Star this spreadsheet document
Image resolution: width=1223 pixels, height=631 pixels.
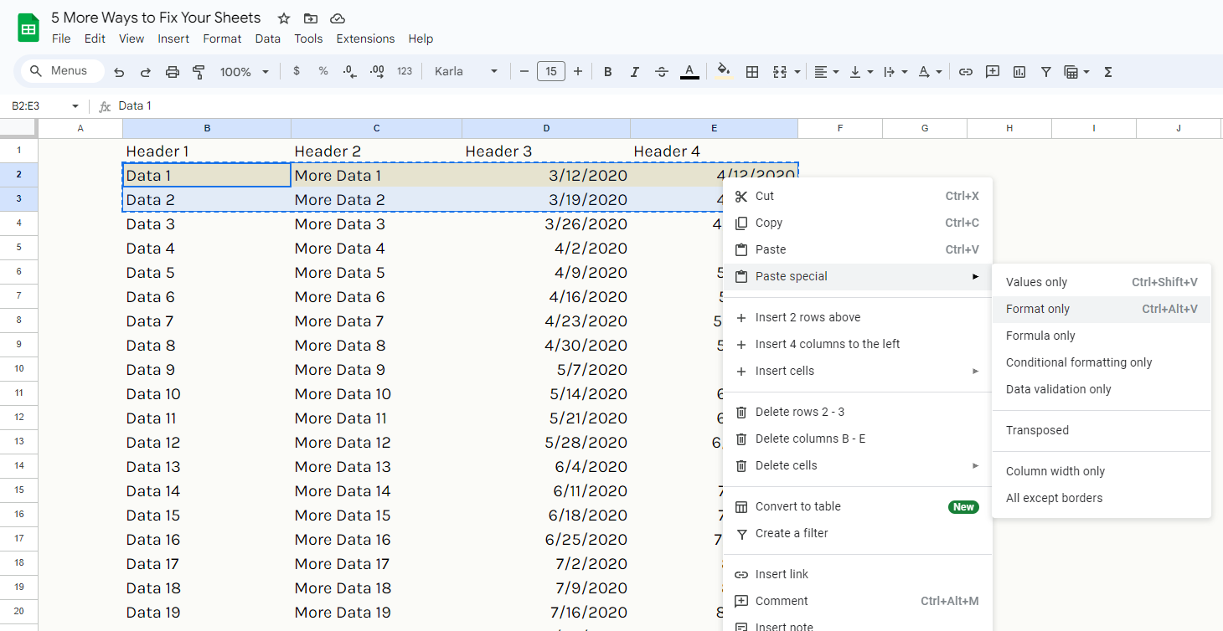pos(284,18)
